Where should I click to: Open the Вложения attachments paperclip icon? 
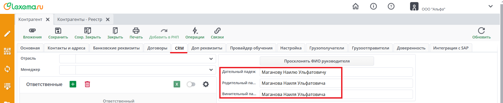coord(32,31)
